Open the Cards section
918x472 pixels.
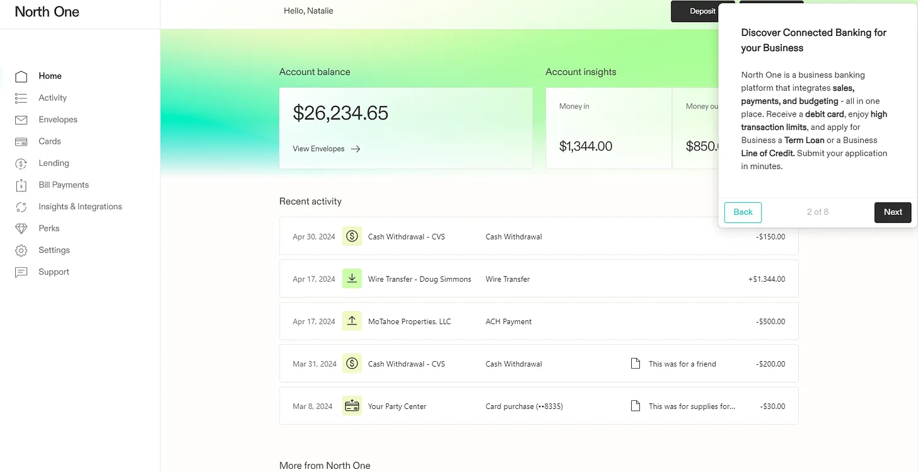[50, 141]
